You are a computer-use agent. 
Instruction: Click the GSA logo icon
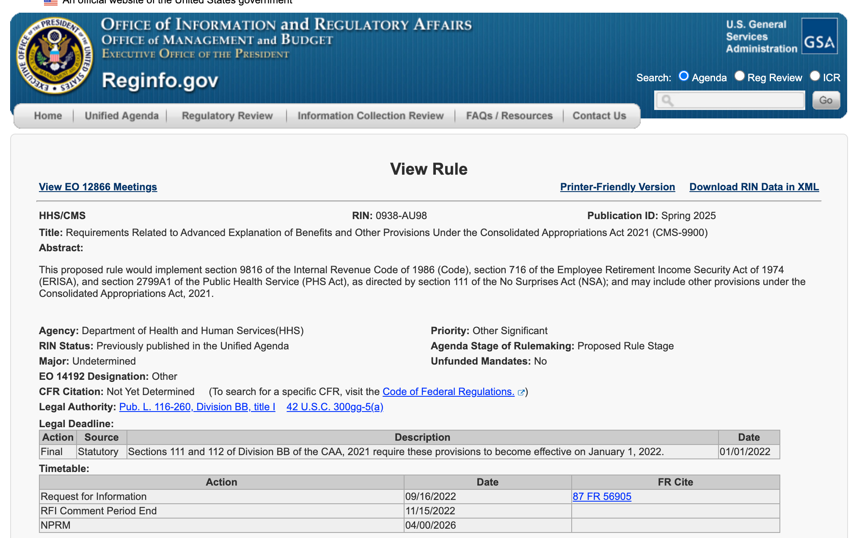point(819,36)
